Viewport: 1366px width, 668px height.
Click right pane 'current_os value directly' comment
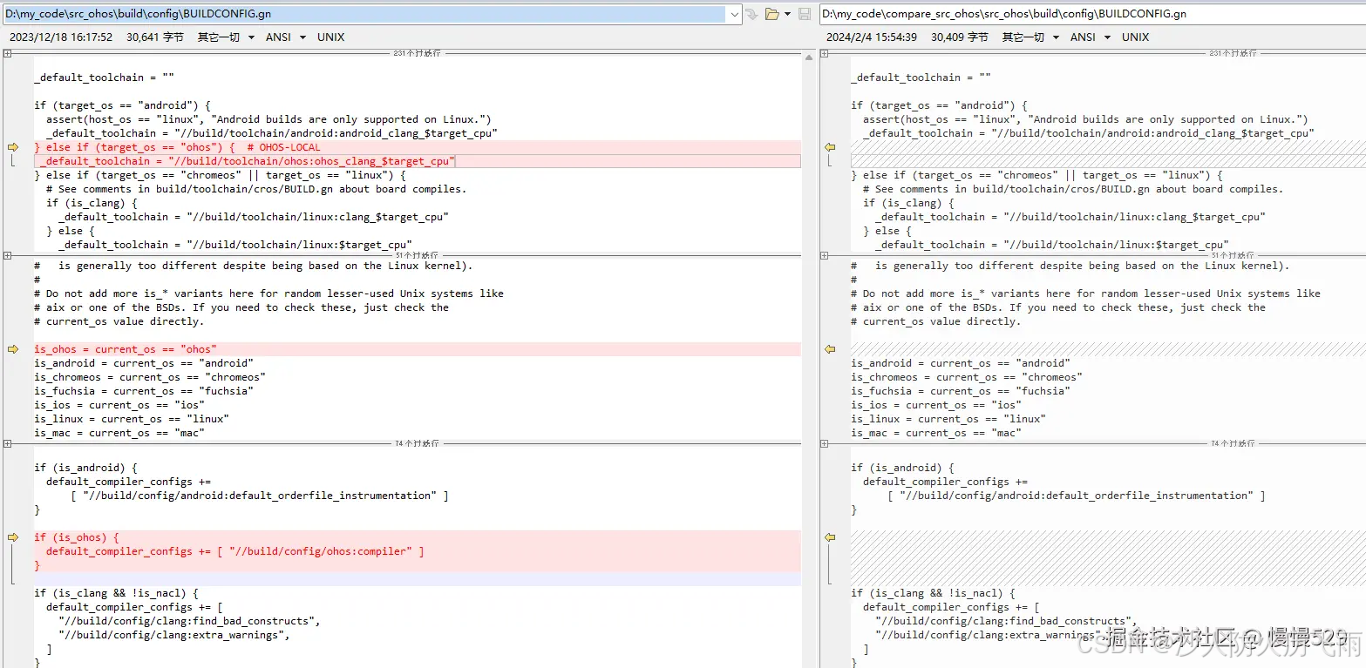pyautogui.click(x=935, y=321)
